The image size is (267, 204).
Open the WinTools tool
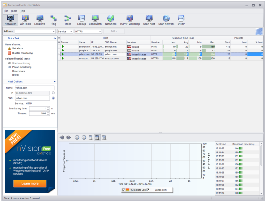tap(25, 20)
